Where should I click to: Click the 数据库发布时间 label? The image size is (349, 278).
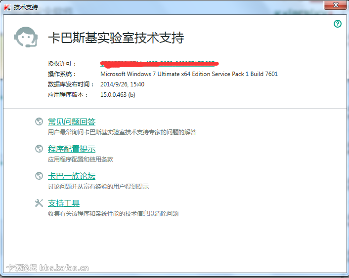(71, 84)
